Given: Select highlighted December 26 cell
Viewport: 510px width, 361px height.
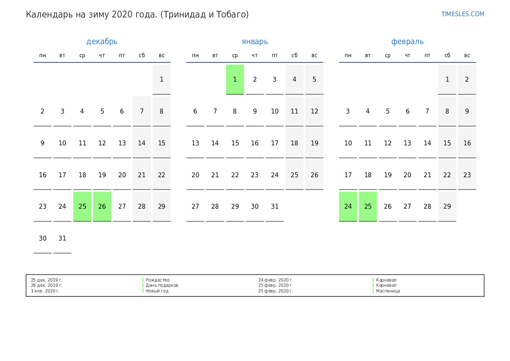Looking at the screenshot, I should pos(102,206).
